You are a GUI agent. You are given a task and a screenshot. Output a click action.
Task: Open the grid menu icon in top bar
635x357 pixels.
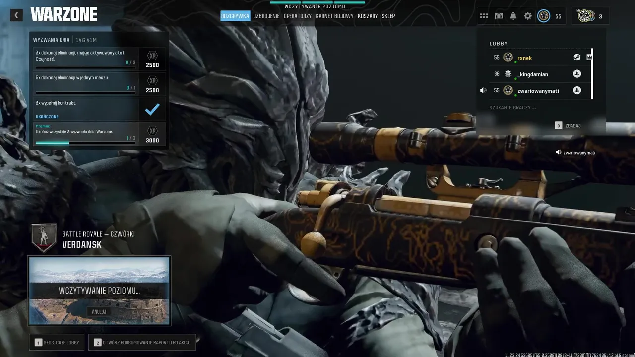tap(484, 16)
